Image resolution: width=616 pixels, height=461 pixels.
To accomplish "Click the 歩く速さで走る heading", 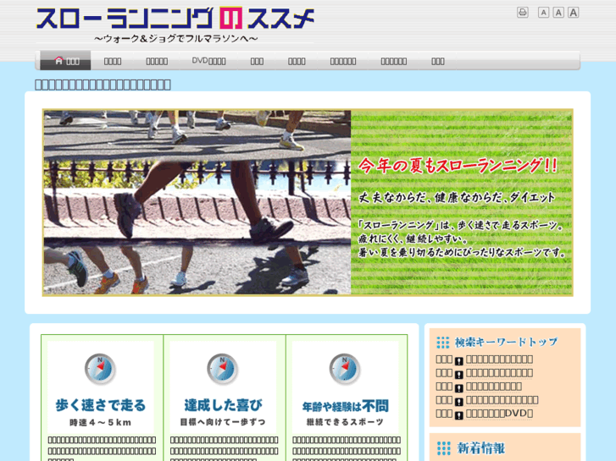I will [x=101, y=405].
